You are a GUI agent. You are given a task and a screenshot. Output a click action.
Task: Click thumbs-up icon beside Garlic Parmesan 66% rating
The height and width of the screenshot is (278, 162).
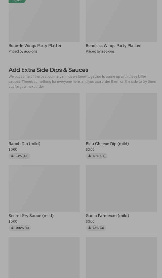(x=89, y=228)
